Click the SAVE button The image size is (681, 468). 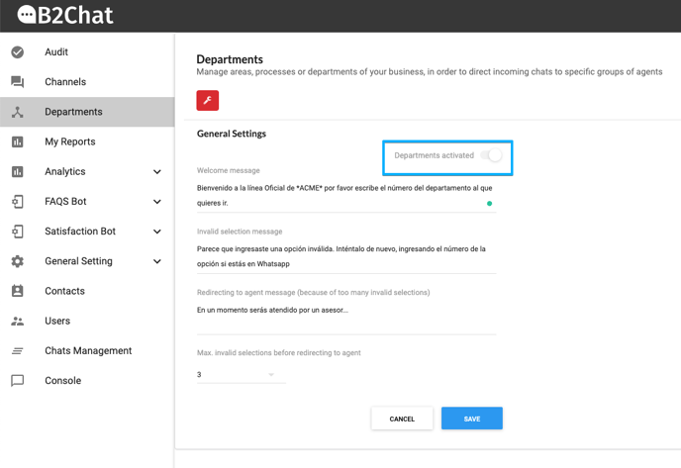pos(472,419)
